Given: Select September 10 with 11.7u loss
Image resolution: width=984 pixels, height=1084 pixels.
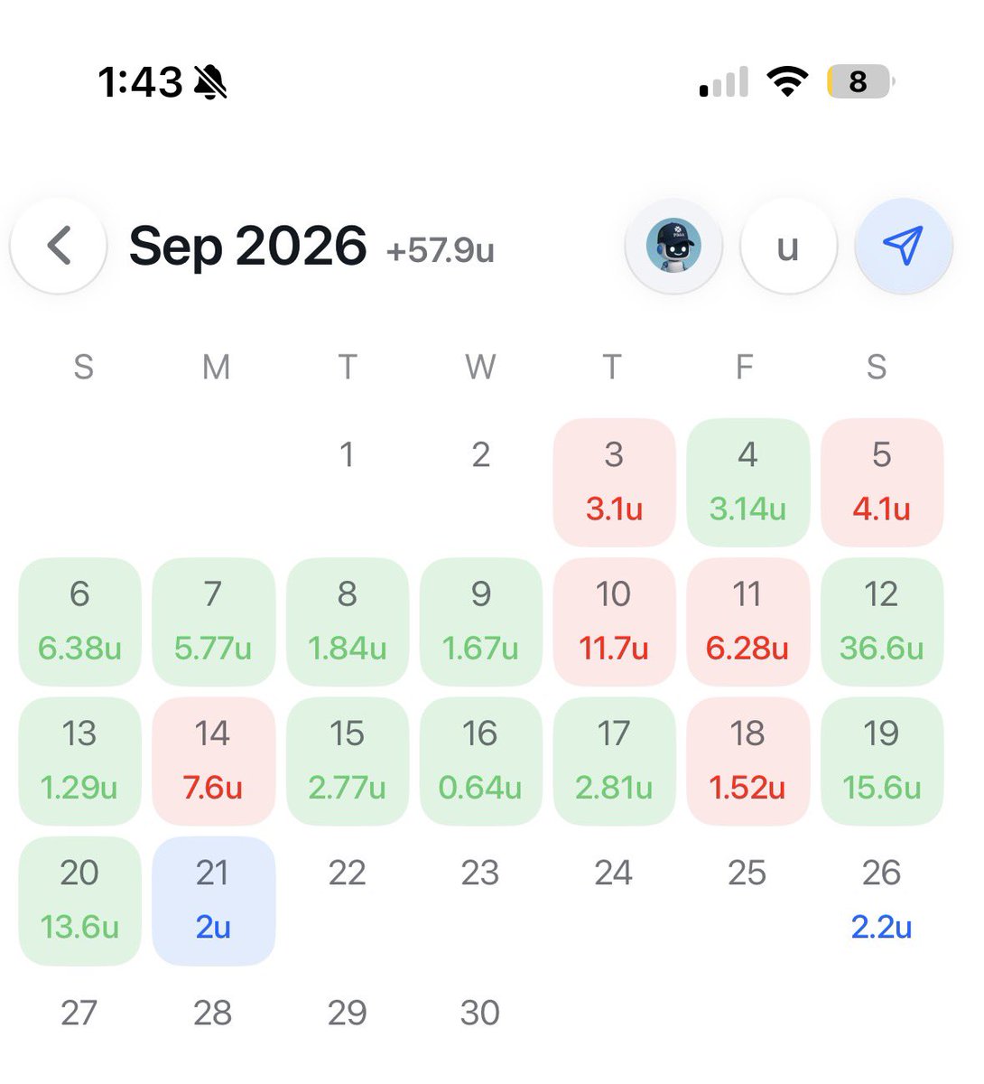Looking at the screenshot, I should click(x=614, y=621).
